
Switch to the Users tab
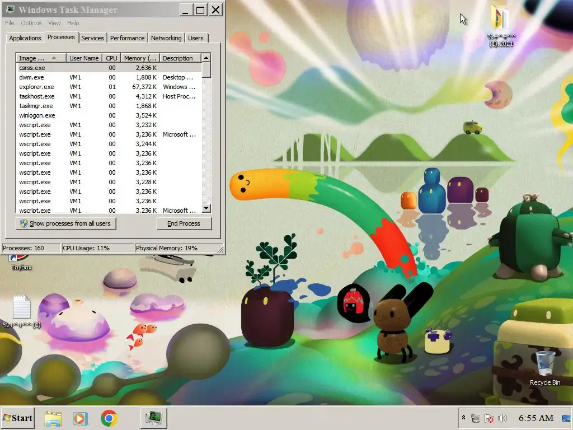(196, 38)
